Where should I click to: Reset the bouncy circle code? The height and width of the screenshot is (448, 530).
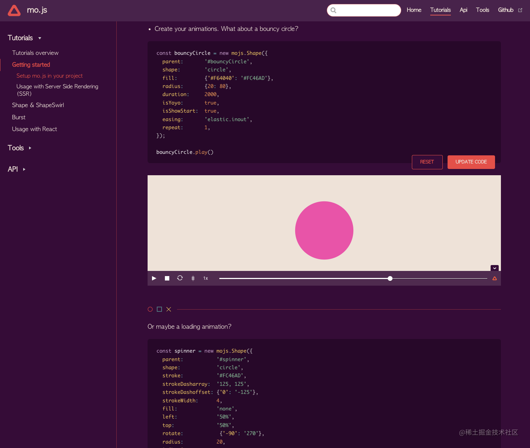[427, 162]
